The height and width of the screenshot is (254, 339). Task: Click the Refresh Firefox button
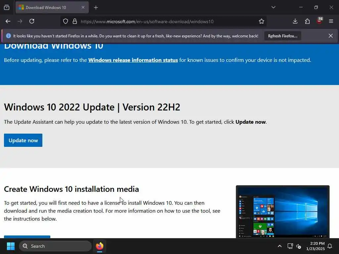283,36
